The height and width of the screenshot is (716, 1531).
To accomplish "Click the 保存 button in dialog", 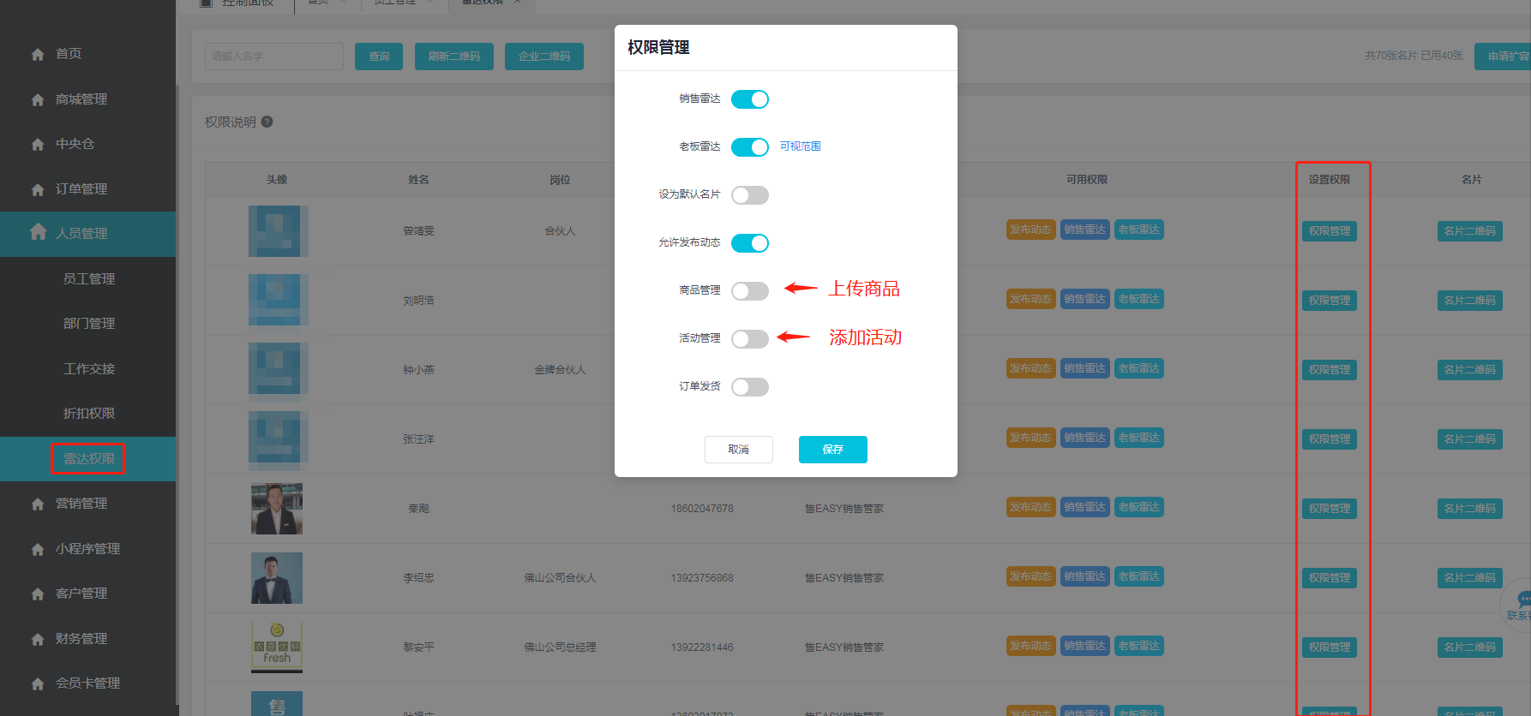I will [832, 450].
